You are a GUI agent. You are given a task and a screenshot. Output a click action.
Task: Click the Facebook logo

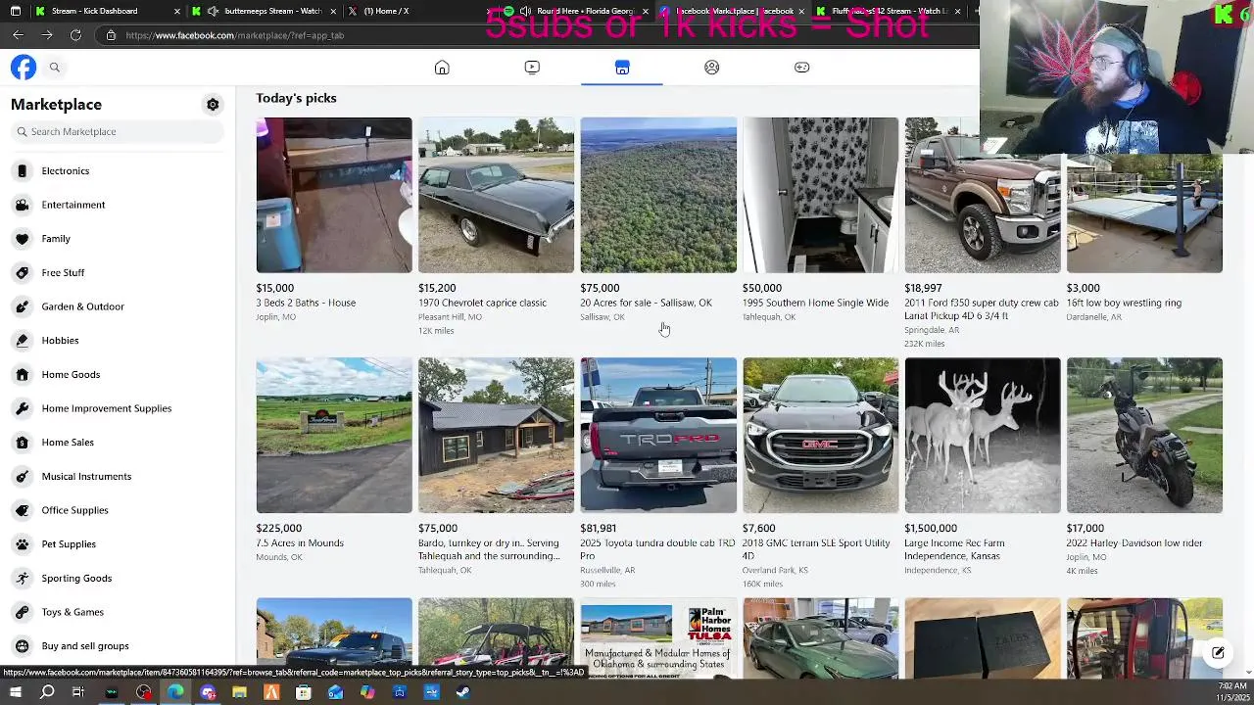(24, 67)
